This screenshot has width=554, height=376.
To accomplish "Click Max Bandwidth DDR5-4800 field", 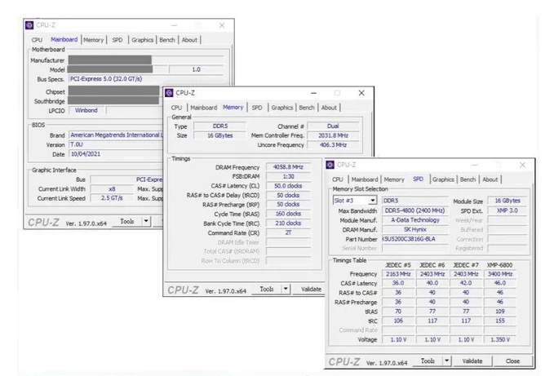I will pyautogui.click(x=414, y=210).
